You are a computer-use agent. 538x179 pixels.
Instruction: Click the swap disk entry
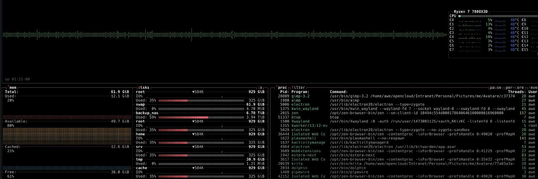[140, 105]
